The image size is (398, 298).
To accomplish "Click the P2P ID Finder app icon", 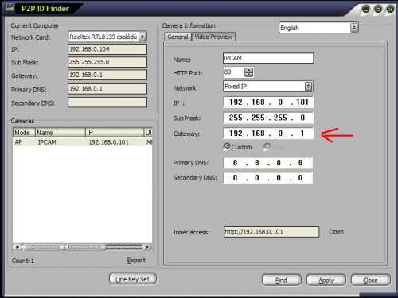I will (x=10, y=7).
